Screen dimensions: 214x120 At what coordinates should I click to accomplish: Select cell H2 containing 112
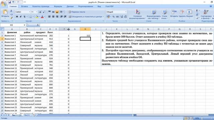pyautogui.click(x=85, y=36)
